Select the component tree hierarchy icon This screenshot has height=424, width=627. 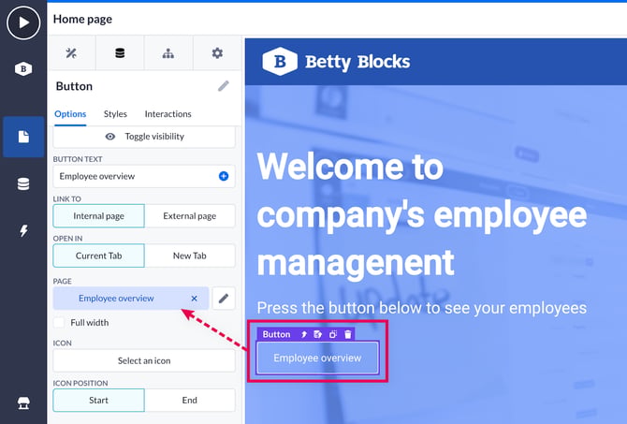point(168,52)
